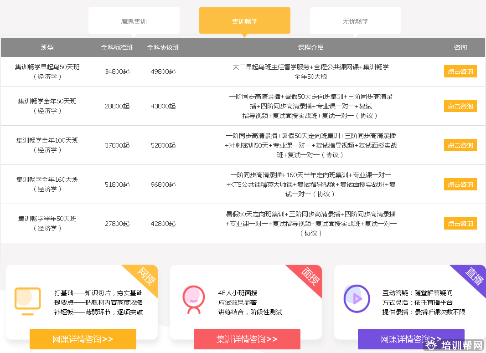Click 点击咨询 for 全年160天班
The image size is (486, 353).
pyautogui.click(x=460, y=184)
